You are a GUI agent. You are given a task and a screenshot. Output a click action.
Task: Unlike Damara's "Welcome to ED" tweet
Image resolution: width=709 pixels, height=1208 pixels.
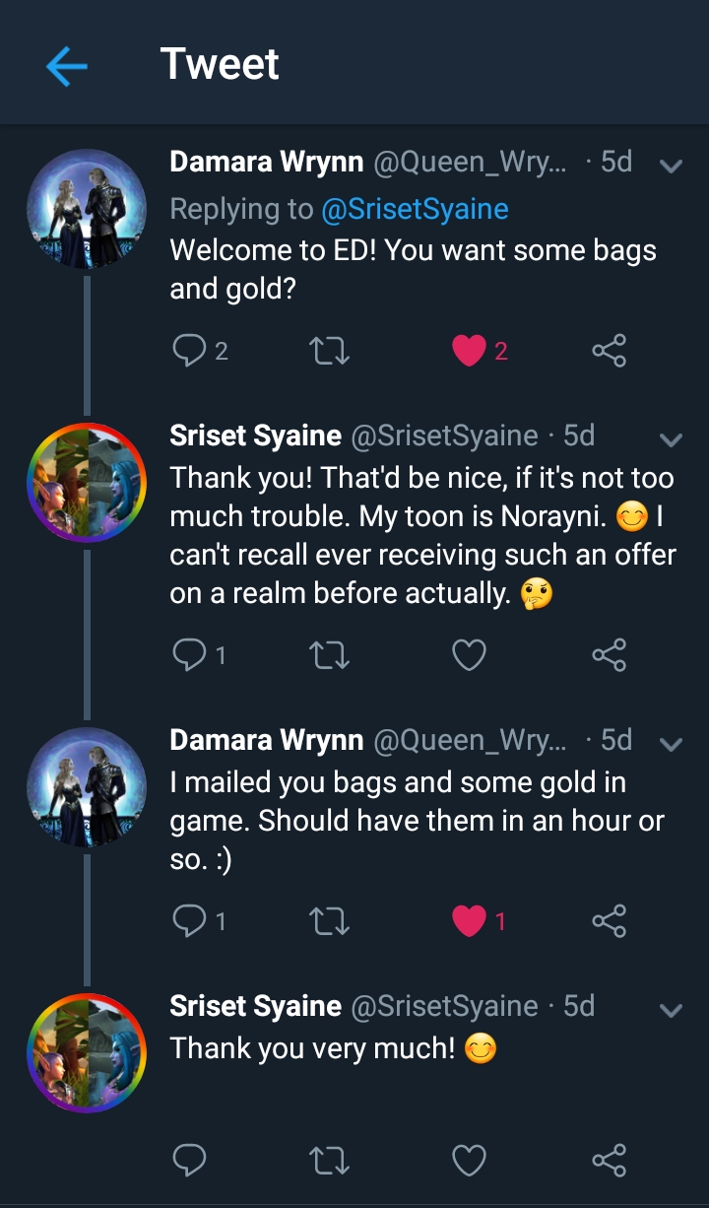[x=469, y=351]
